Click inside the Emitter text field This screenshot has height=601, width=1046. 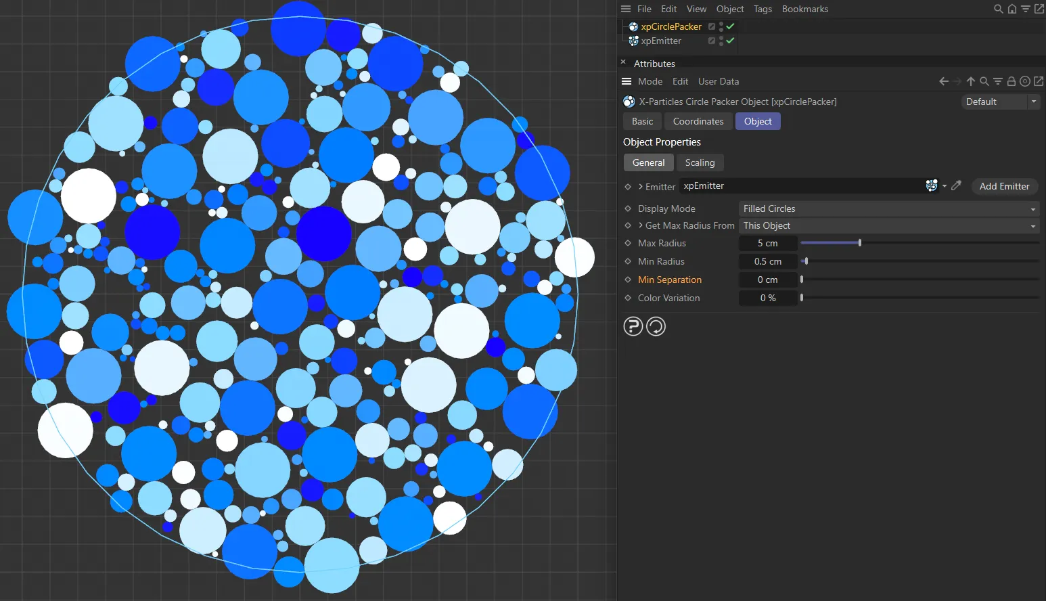778,185
